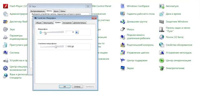Open Управление цветом icon
200x112 pixels.
point(122,53)
